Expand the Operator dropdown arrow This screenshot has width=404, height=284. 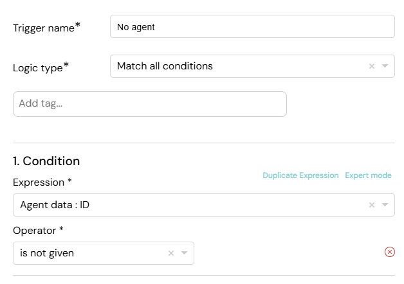pos(184,253)
